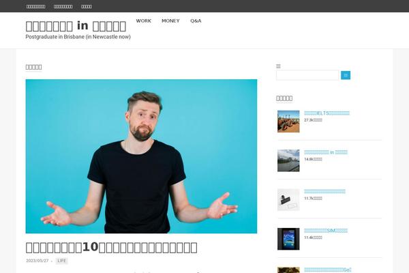The height and width of the screenshot is (273, 409).
Task: Click the site title containing 'in'
Action: (x=76, y=26)
